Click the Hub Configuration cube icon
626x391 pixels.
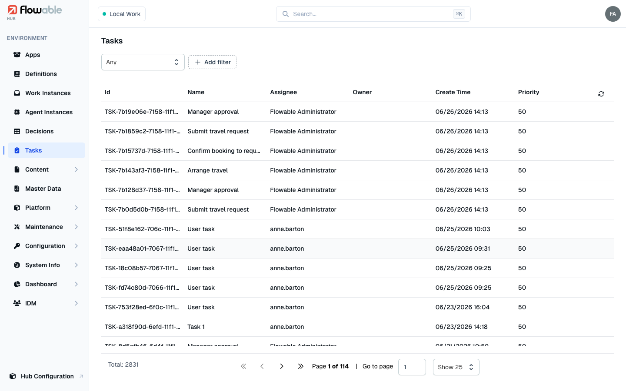click(x=13, y=376)
